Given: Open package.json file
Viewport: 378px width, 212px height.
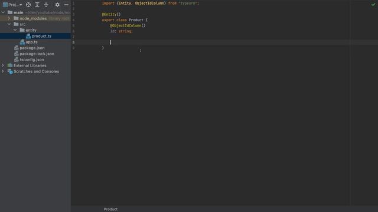Looking at the screenshot, I should pyautogui.click(x=32, y=48).
